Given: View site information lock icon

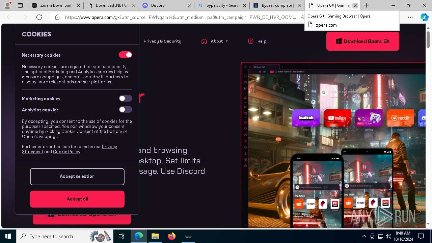Looking at the screenshot, I should pos(57,17).
